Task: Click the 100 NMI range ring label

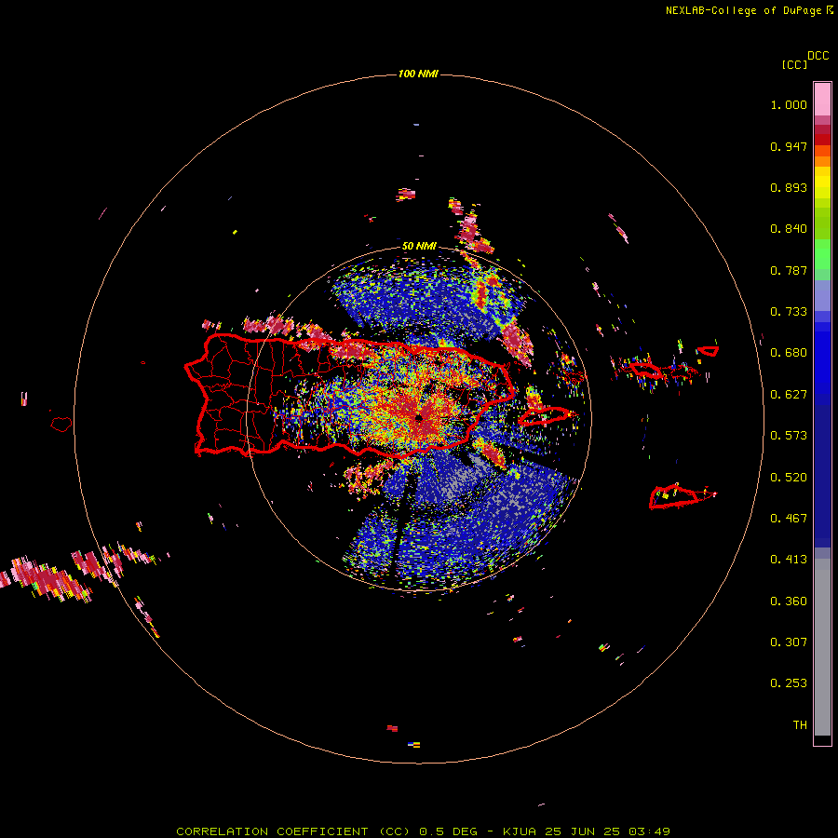Action: (x=418, y=74)
